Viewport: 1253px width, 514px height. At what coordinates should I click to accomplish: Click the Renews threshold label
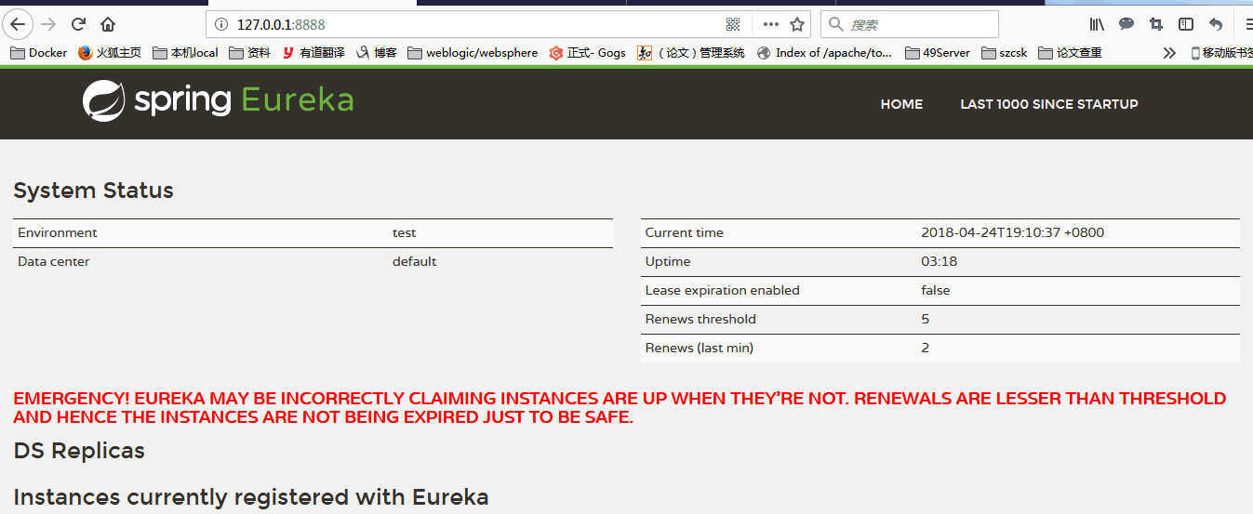[x=700, y=319]
